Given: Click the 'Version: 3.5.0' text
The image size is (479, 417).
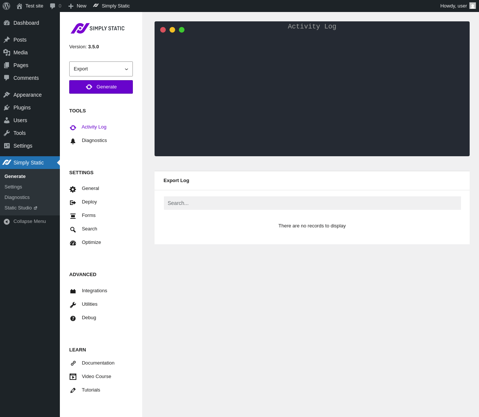Looking at the screenshot, I should (x=84, y=47).
